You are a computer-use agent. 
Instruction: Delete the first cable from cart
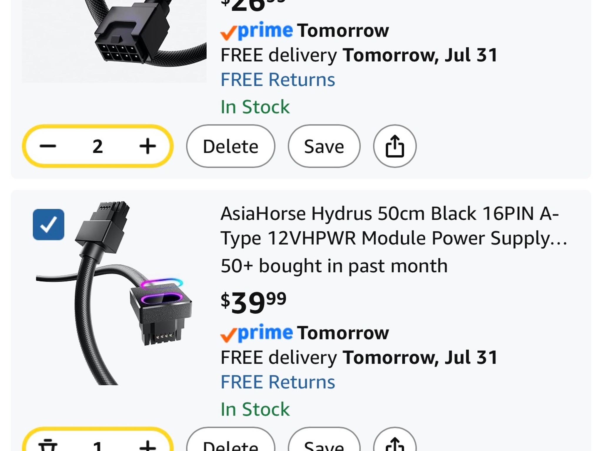pyautogui.click(x=231, y=146)
